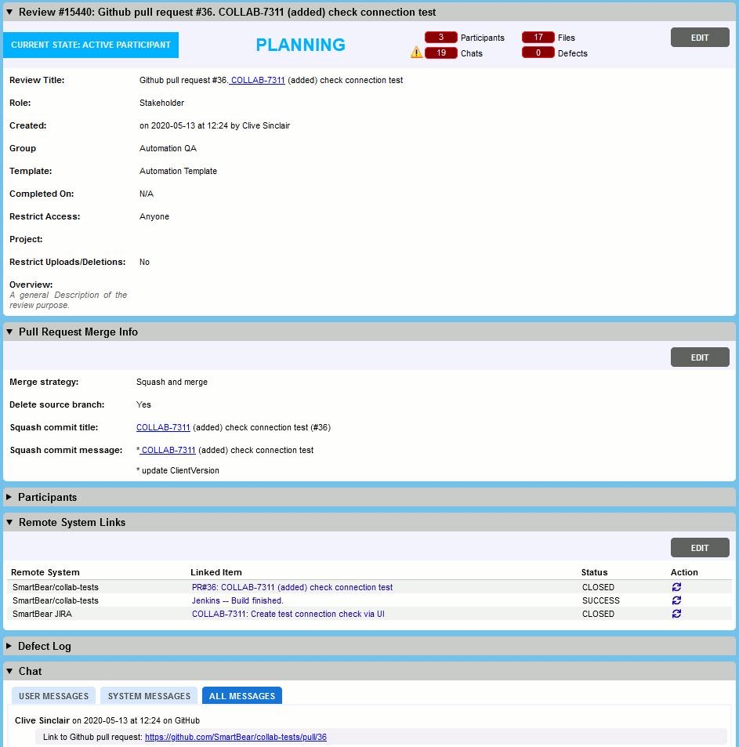The width and height of the screenshot is (739, 747).
Task: Refresh the SmartBear JIRA linked item
Action: (676, 614)
